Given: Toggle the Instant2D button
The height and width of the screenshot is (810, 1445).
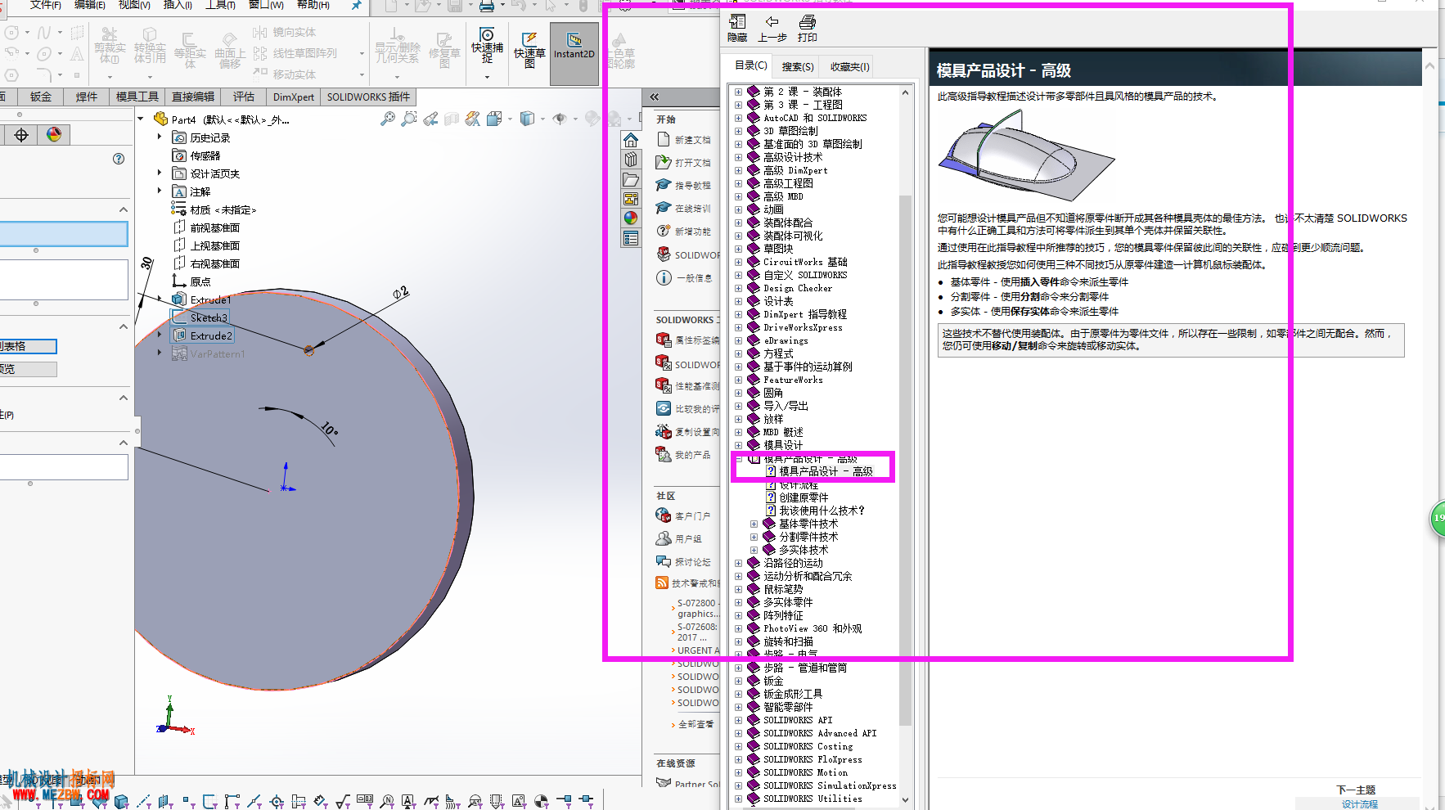Looking at the screenshot, I should [574, 53].
